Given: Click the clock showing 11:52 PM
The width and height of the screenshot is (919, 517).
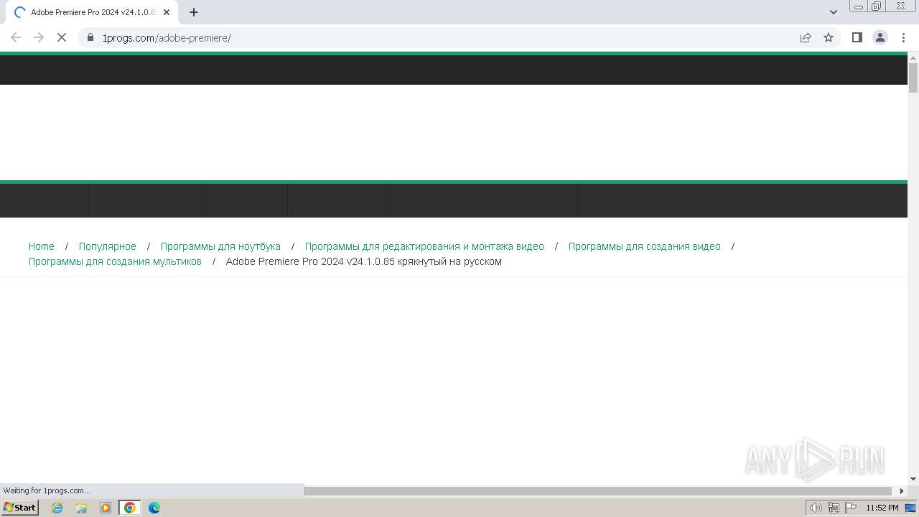Looking at the screenshot, I should [x=882, y=508].
